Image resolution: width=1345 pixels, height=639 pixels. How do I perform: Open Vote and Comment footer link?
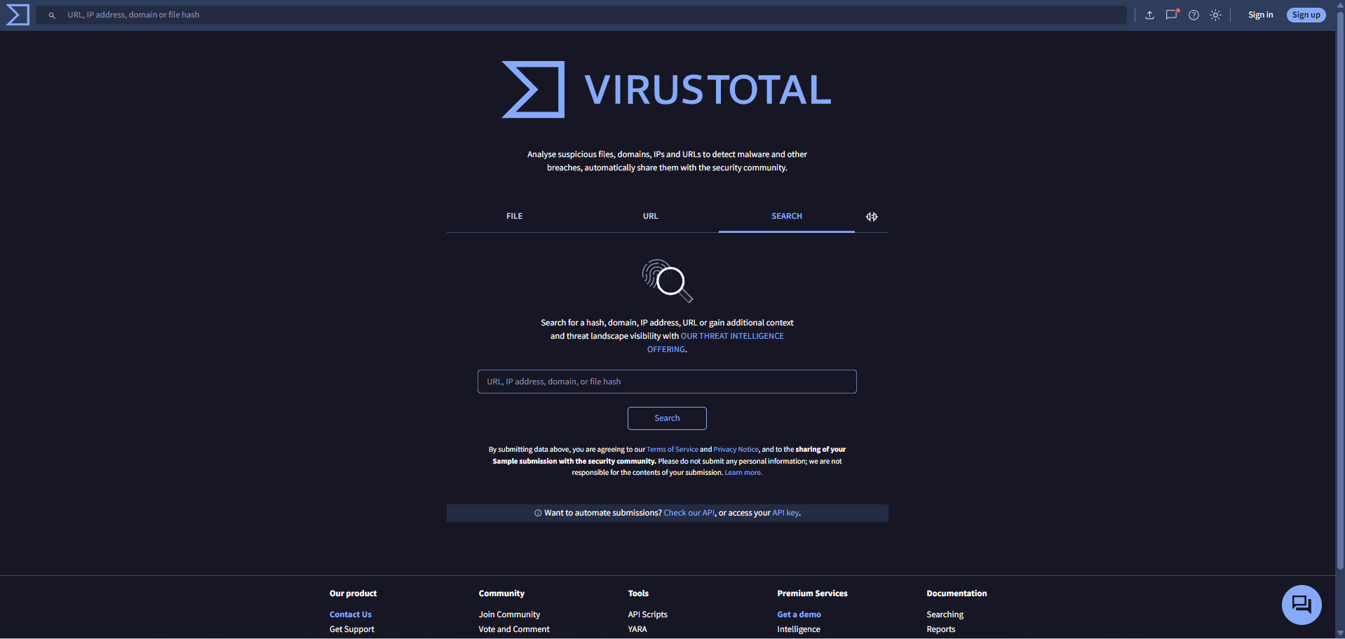pos(514,629)
